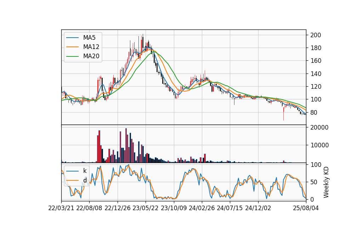Click the 23/05/22 date label
The width and height of the screenshot is (340, 245).
click(x=146, y=208)
